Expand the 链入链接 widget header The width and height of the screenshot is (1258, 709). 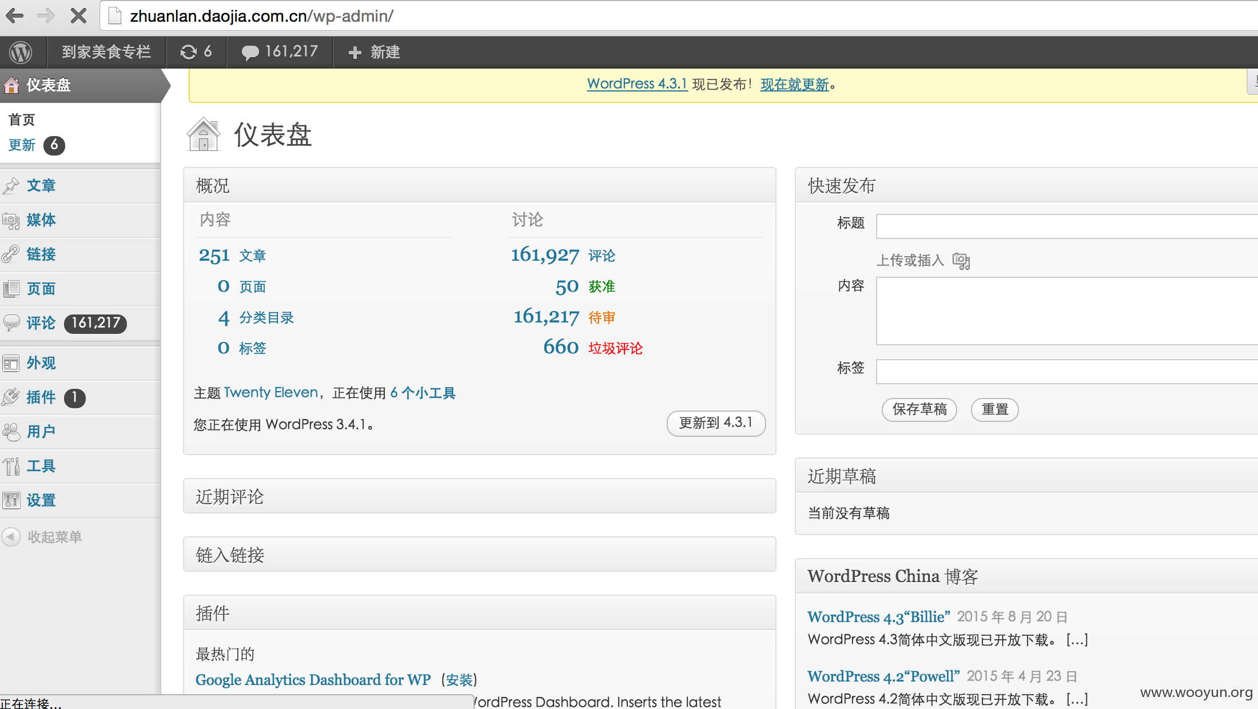[x=479, y=555]
